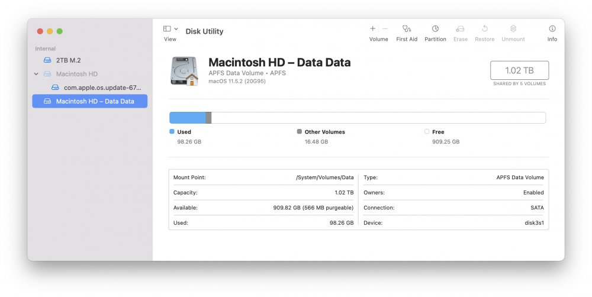
Task: Click the 1.02 TB capacity box
Action: click(520, 70)
